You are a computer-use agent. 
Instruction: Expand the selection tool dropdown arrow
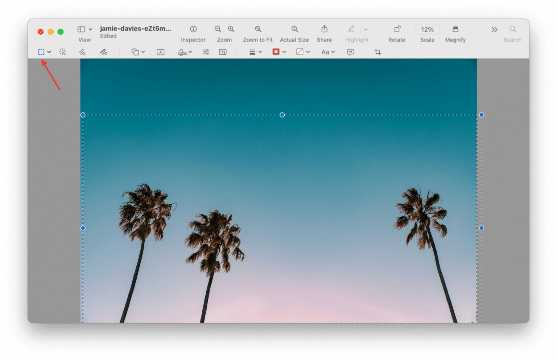point(50,52)
